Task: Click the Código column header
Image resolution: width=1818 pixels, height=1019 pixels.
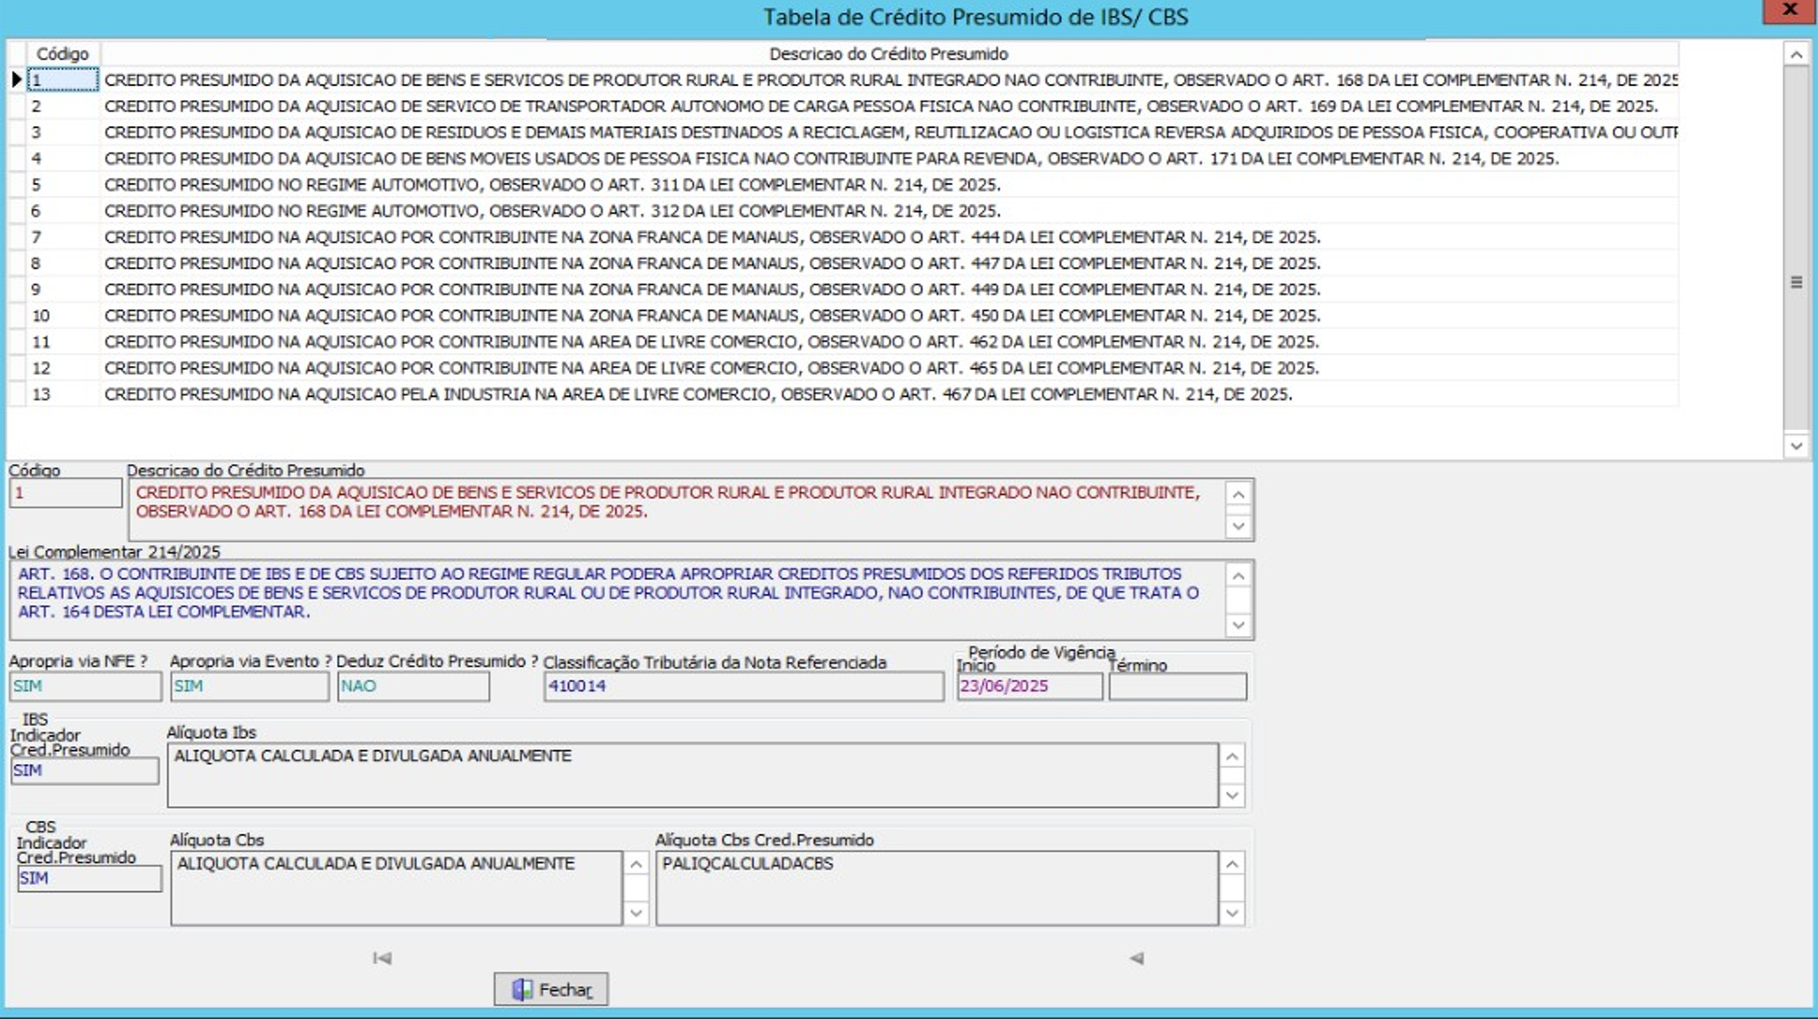Action: (62, 54)
